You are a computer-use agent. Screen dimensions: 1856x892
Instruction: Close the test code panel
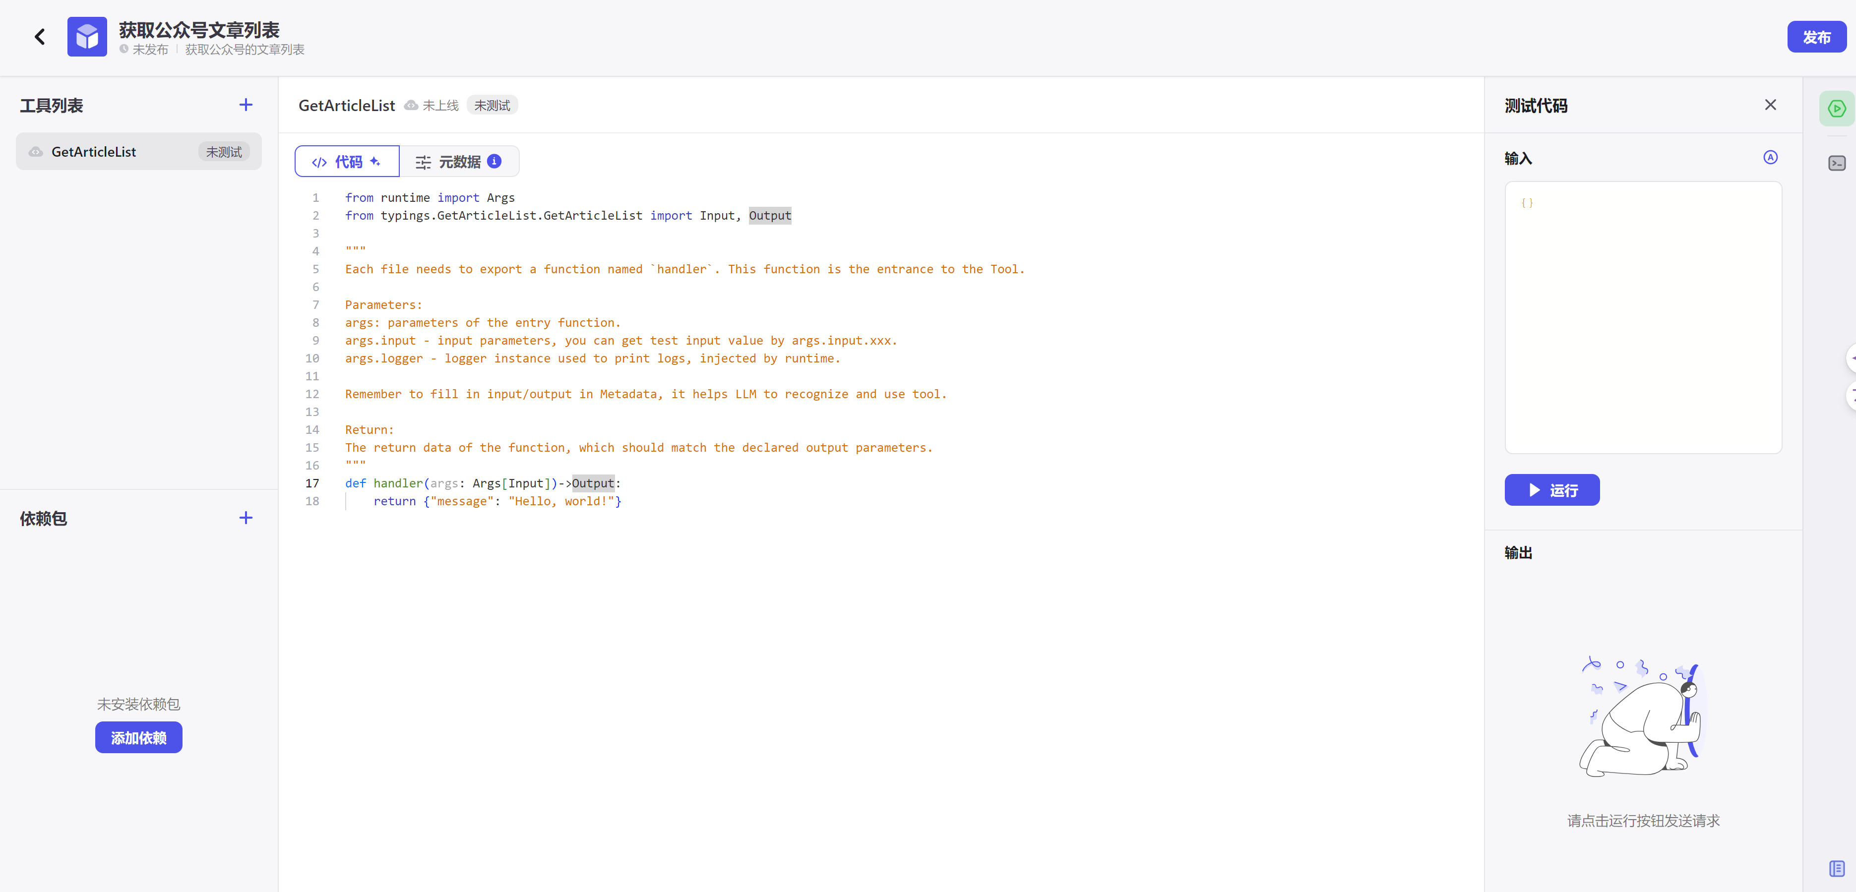click(x=1770, y=105)
